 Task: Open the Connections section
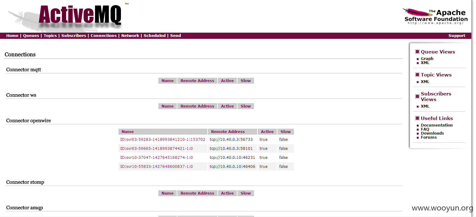pyautogui.click(x=103, y=36)
